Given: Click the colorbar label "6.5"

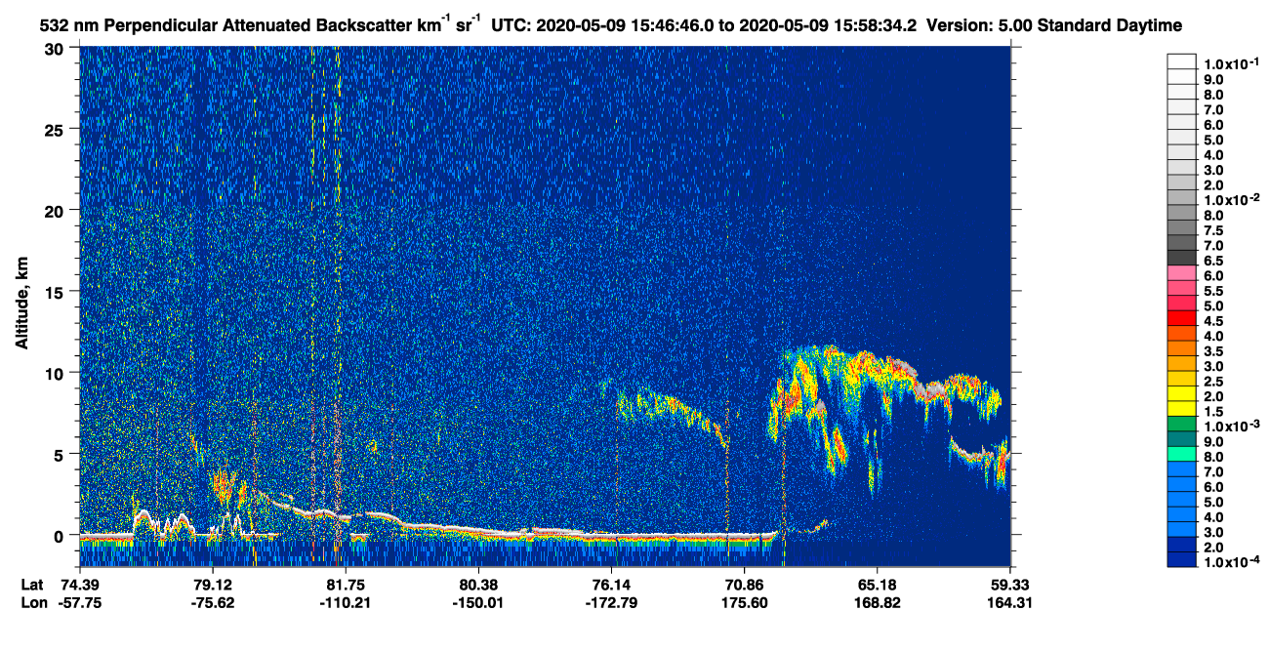Looking at the screenshot, I should [x=1214, y=261].
